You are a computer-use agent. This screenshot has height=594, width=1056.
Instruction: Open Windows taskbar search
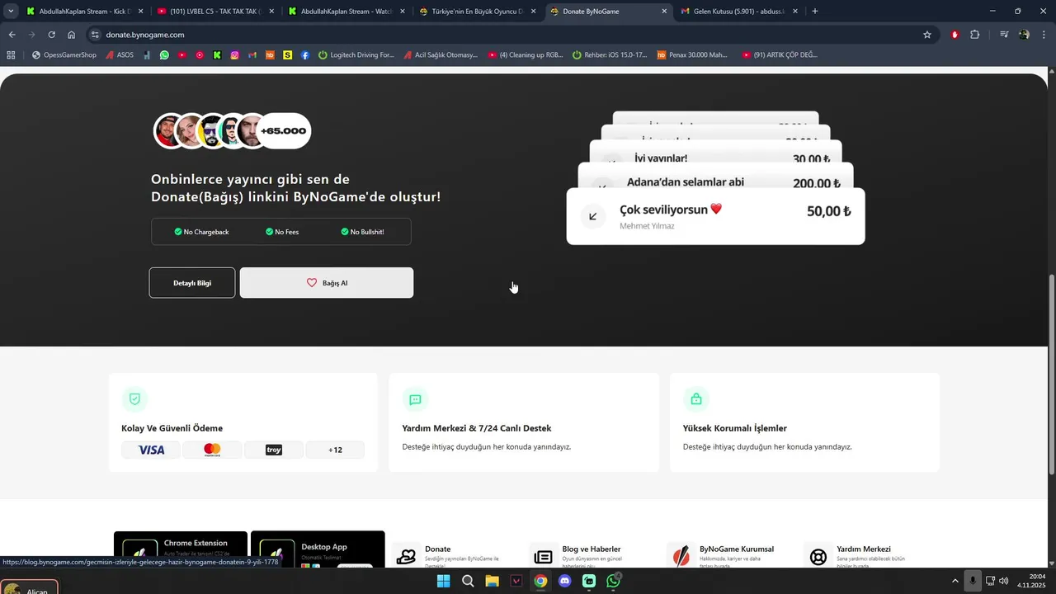pos(468,581)
